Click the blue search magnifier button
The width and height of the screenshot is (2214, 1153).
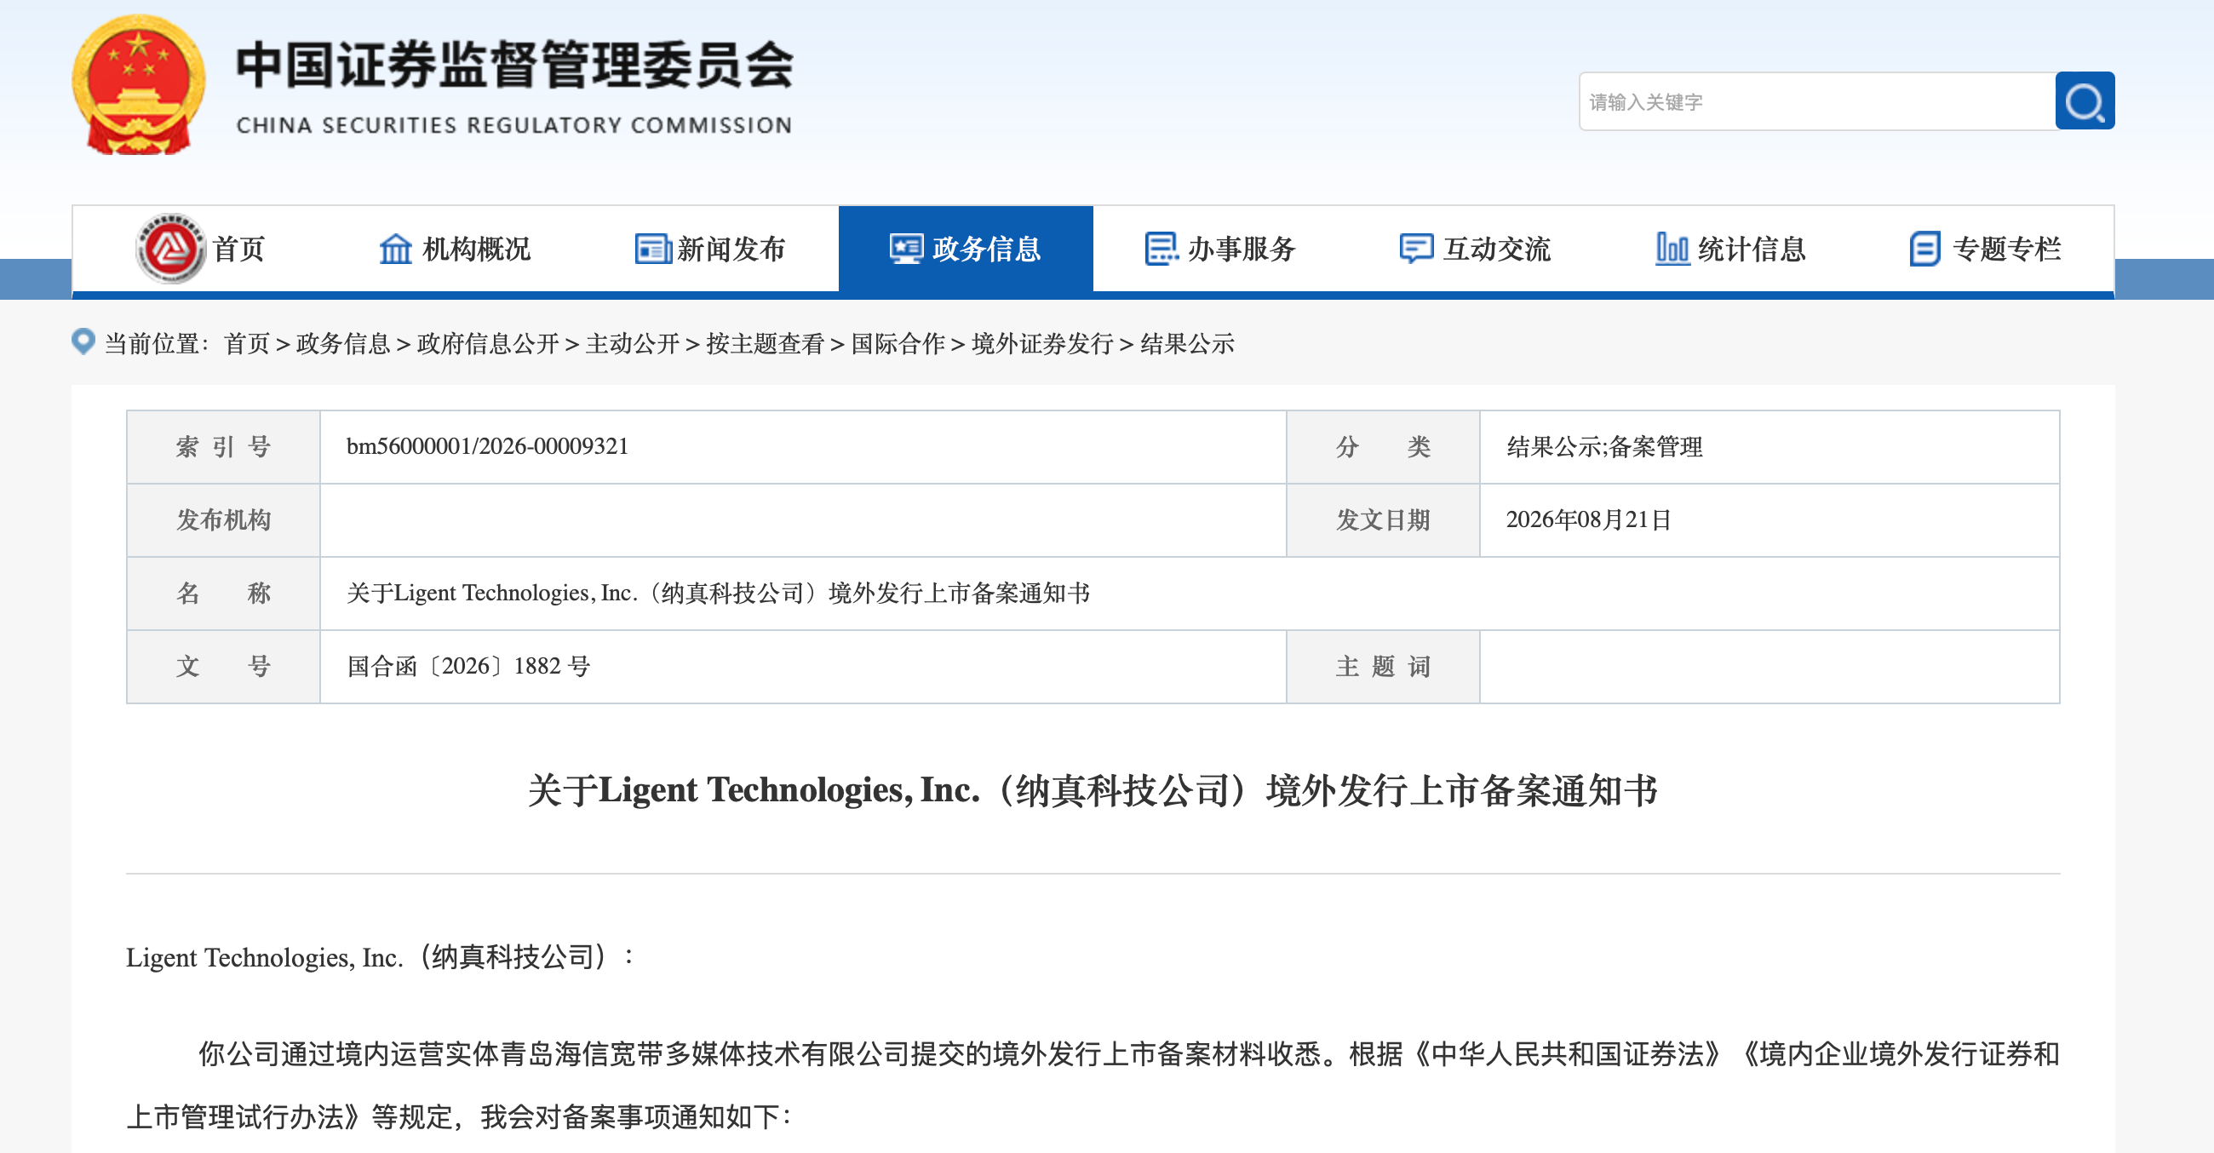click(x=2085, y=100)
